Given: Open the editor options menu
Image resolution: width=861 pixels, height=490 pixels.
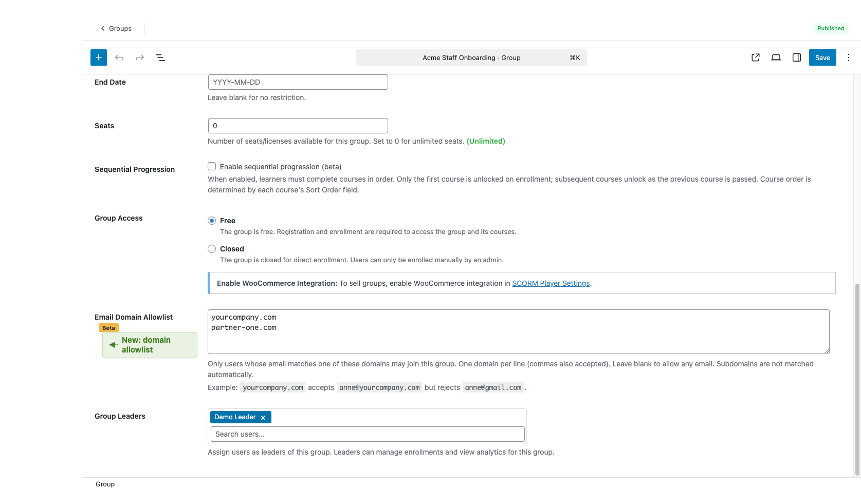Looking at the screenshot, I should tap(848, 57).
